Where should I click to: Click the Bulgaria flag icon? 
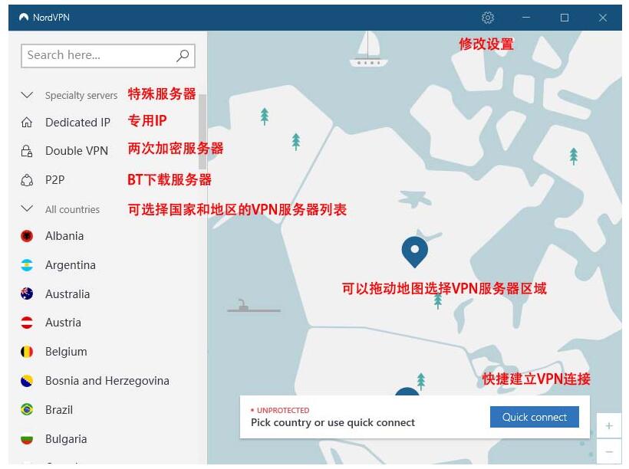(x=27, y=439)
